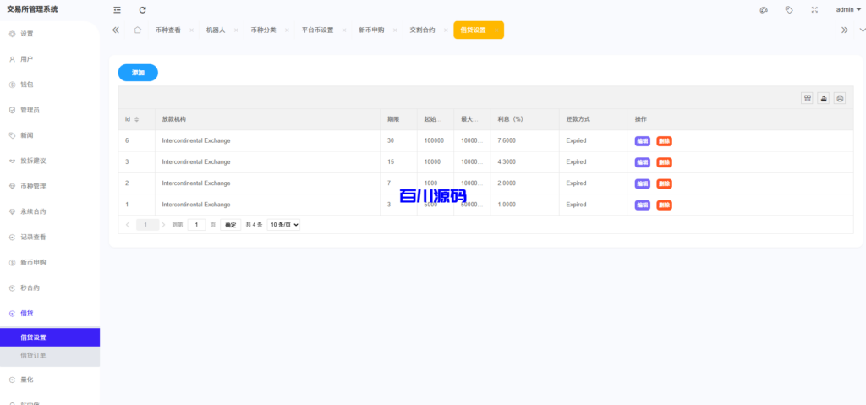Open the 10 条/页 page size dropdown

coord(283,225)
